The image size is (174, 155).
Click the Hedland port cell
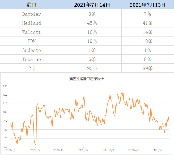[32, 23]
